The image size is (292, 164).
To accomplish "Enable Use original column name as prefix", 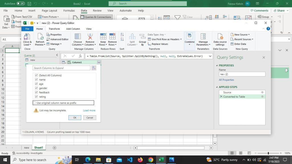I will coord(34,102).
